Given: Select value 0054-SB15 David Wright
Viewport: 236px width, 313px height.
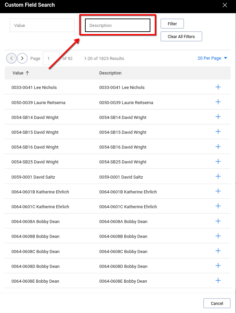Looking at the screenshot, I should point(35,132).
